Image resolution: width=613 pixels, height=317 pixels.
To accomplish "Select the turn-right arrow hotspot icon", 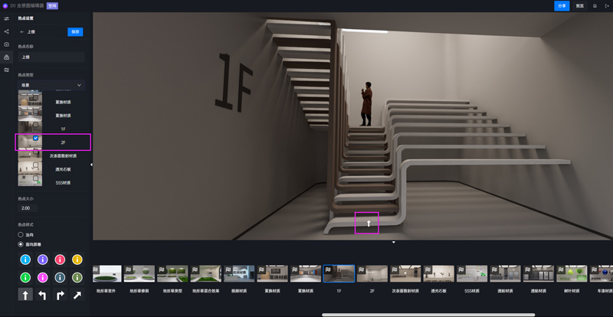I will pyautogui.click(x=60, y=294).
